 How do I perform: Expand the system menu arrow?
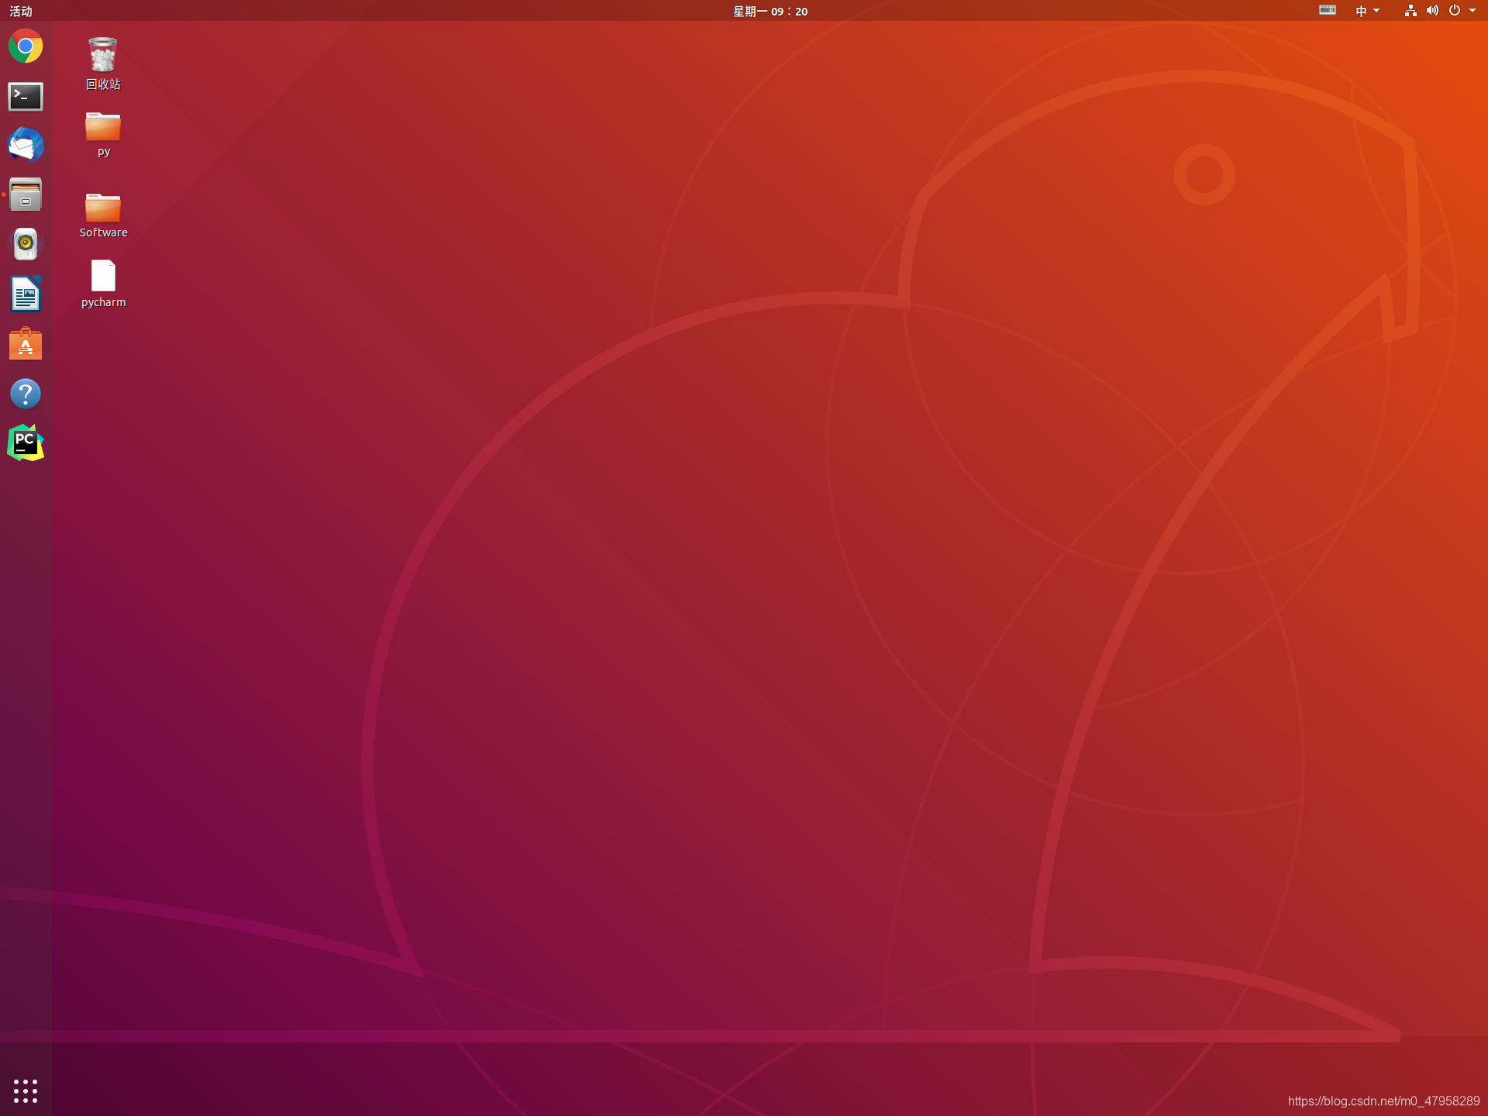click(1472, 11)
